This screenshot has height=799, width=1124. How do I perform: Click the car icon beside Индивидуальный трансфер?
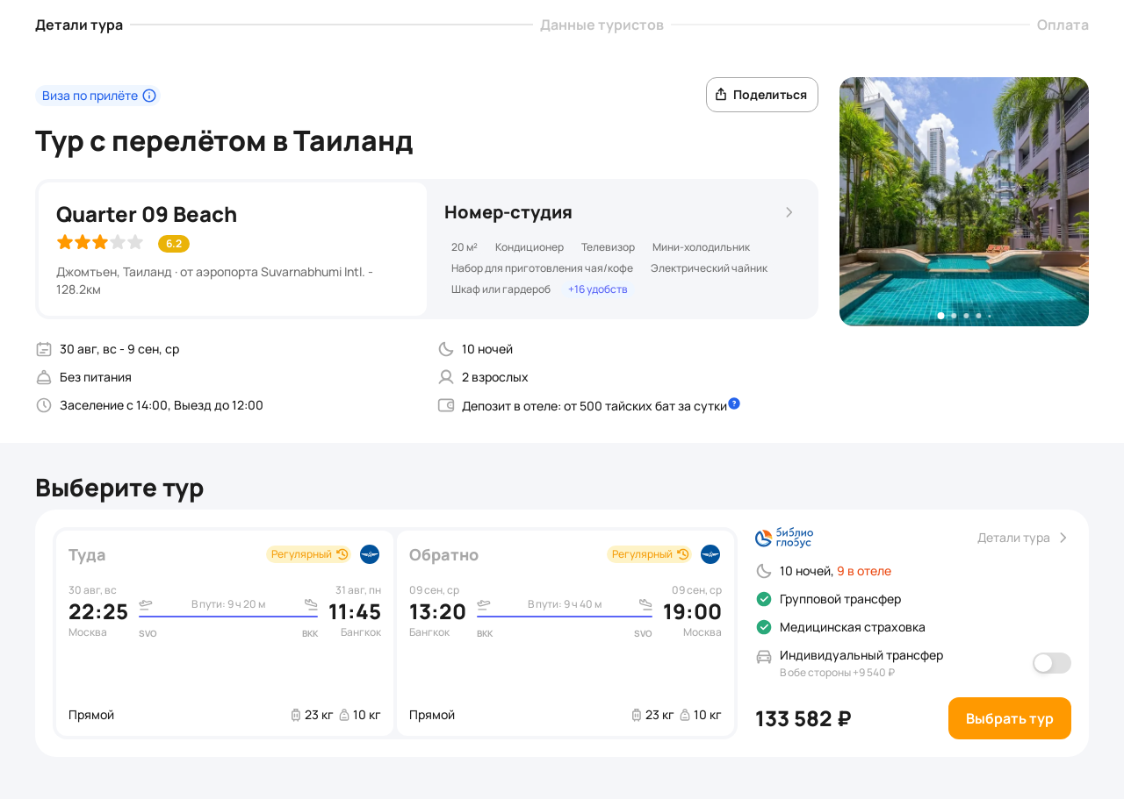764,656
